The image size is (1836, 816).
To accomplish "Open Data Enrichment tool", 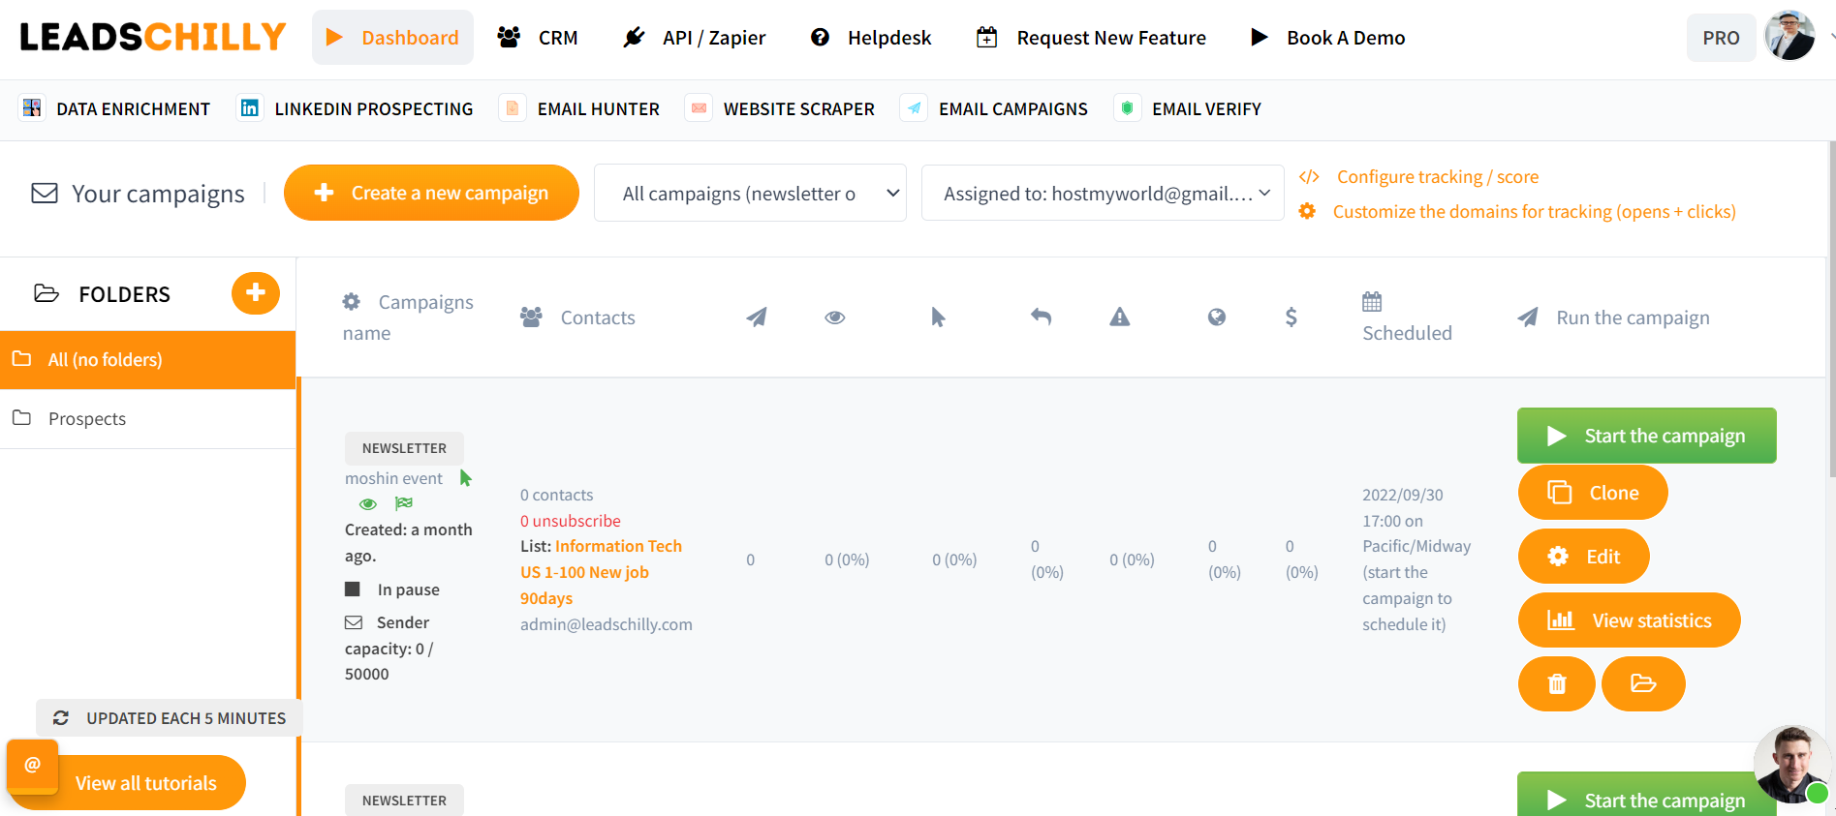I will (115, 108).
